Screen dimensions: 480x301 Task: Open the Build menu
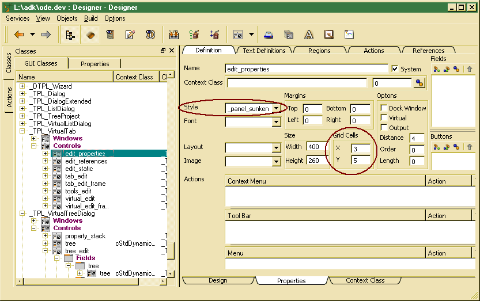pyautogui.click(x=90, y=18)
